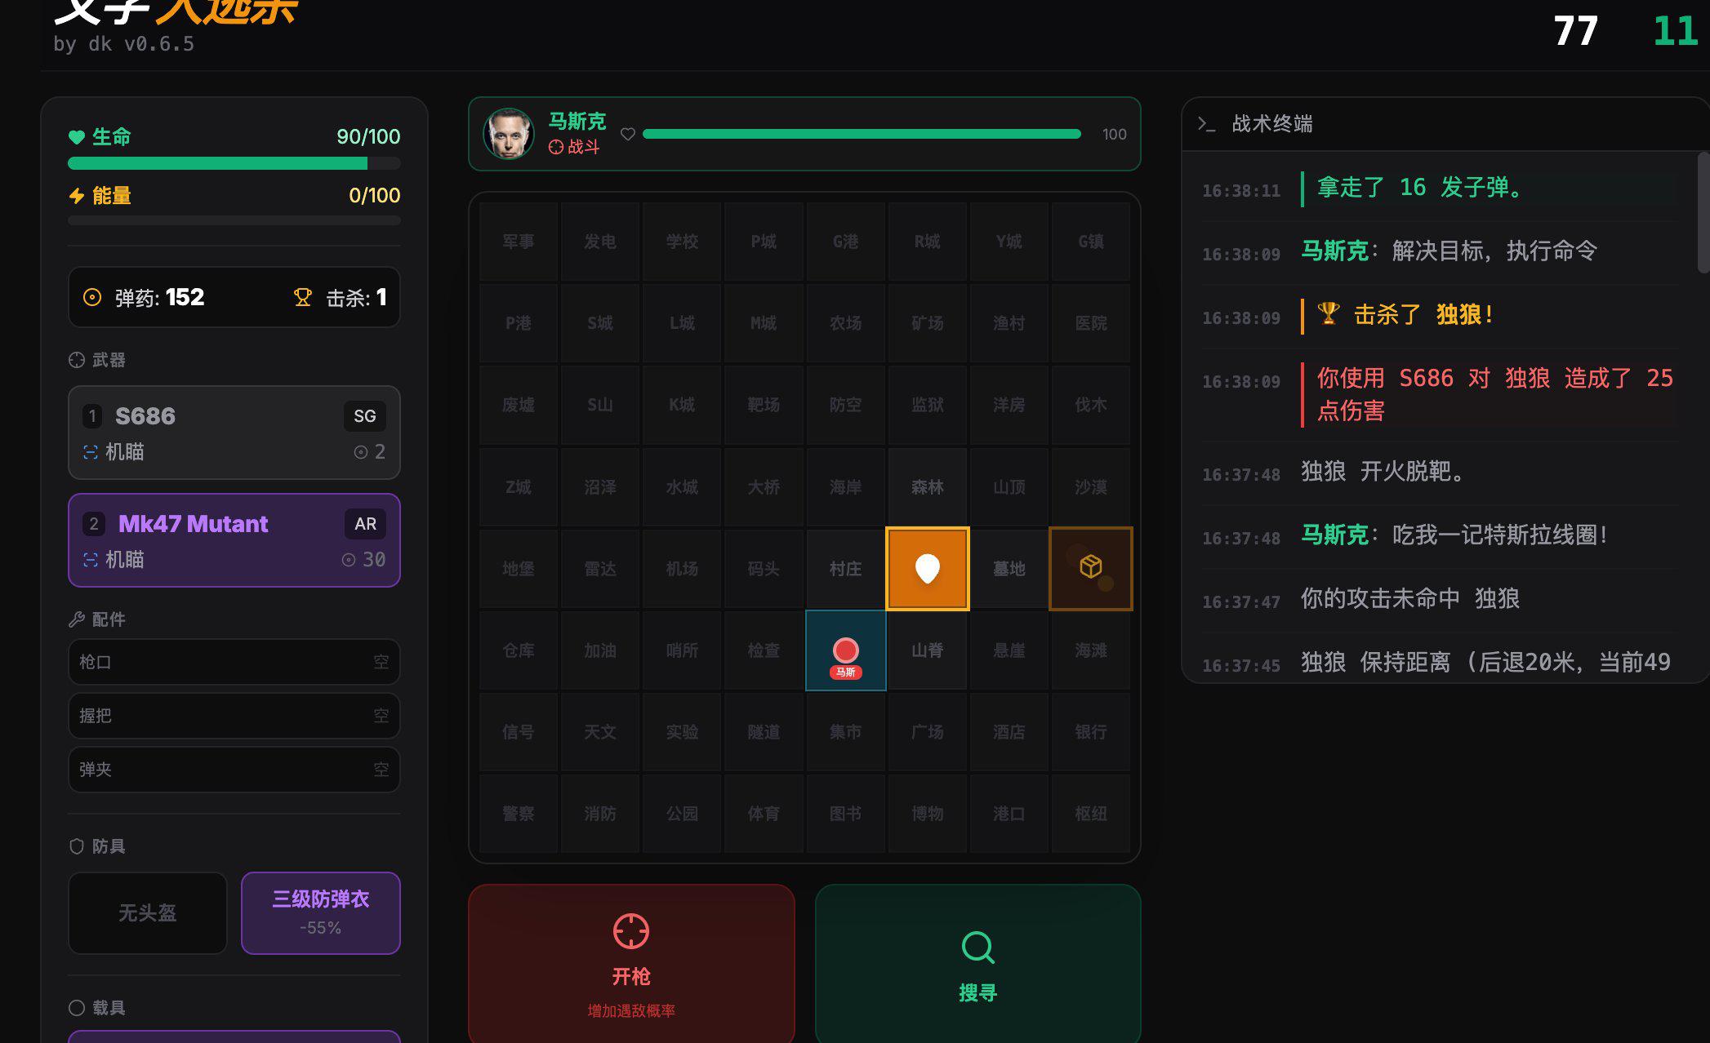Click the loot crate box tile
Viewport: 1710px width, 1043px height.
coord(1090,568)
